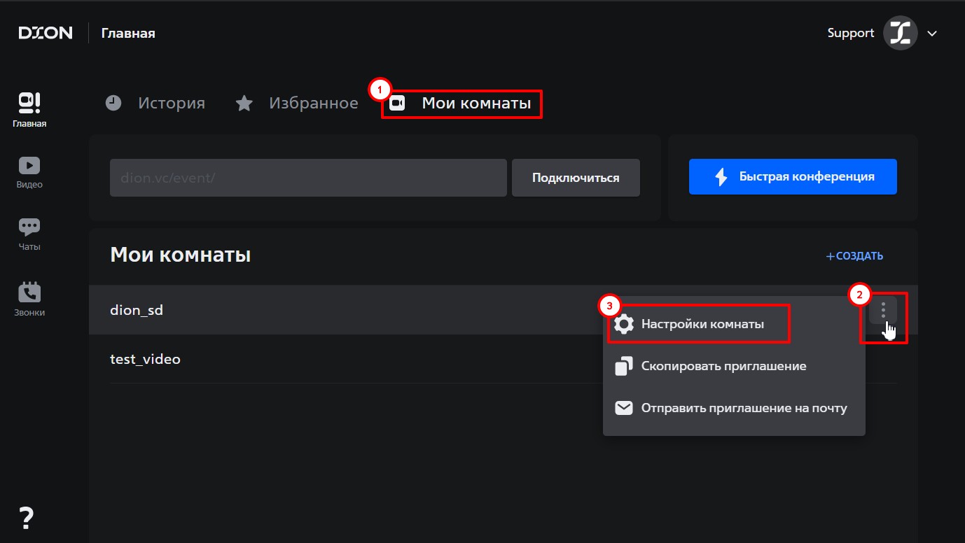965x543 pixels.
Task: Switch to the Мои комнаты tab
Action: click(461, 104)
